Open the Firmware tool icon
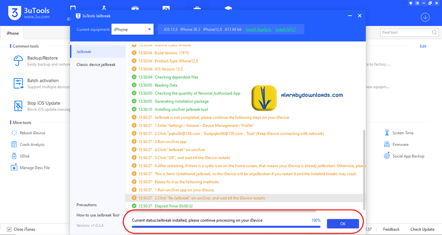Viewport: 442px width, 235px height. [387, 144]
